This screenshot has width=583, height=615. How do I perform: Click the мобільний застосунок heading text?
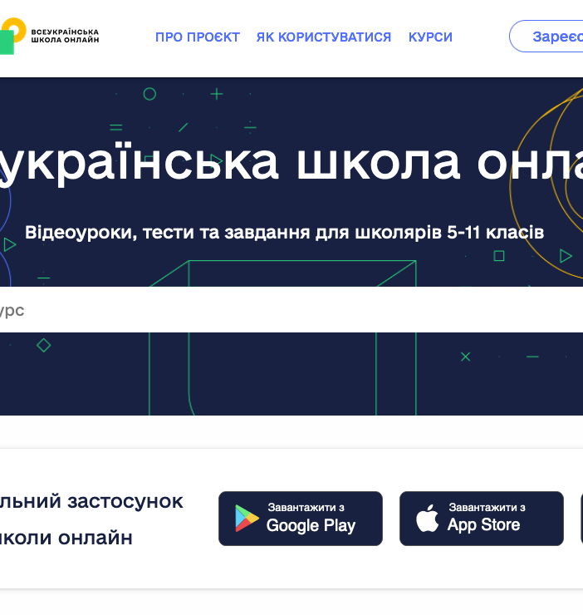tap(91, 519)
